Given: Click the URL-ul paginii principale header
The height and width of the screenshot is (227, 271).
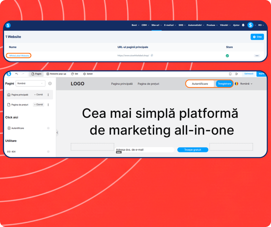Looking at the screenshot, I should [x=133, y=47].
